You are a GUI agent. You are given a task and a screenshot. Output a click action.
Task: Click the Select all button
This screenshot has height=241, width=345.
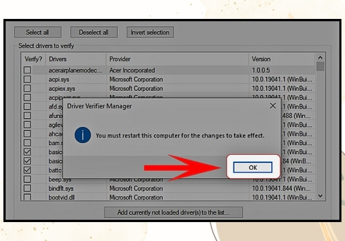coord(37,32)
